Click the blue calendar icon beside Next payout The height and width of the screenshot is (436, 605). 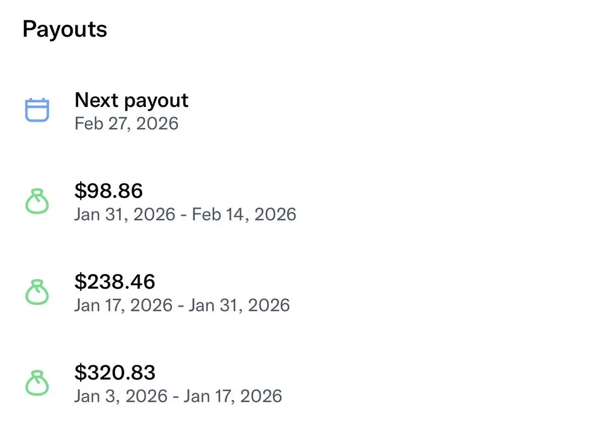pos(37,110)
